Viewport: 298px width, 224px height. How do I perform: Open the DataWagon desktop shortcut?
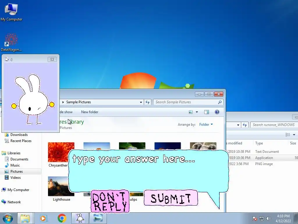11,42
